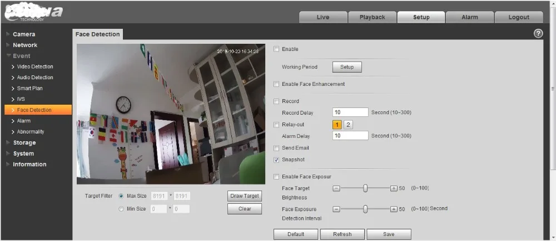
Task: Click Working Period Setup button
Action: coord(347,67)
